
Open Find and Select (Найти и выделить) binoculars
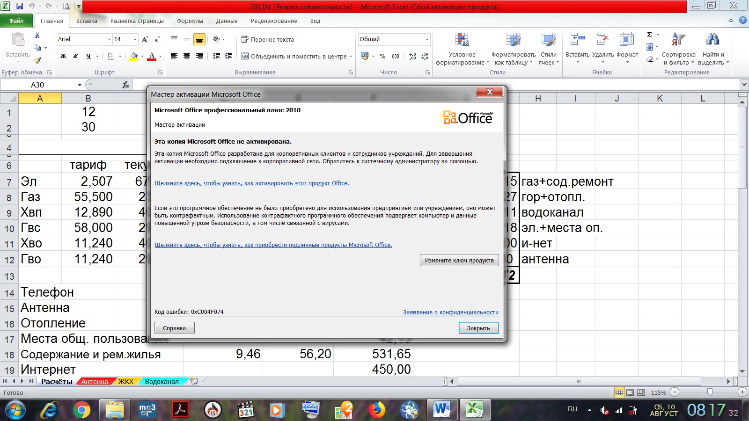713,49
